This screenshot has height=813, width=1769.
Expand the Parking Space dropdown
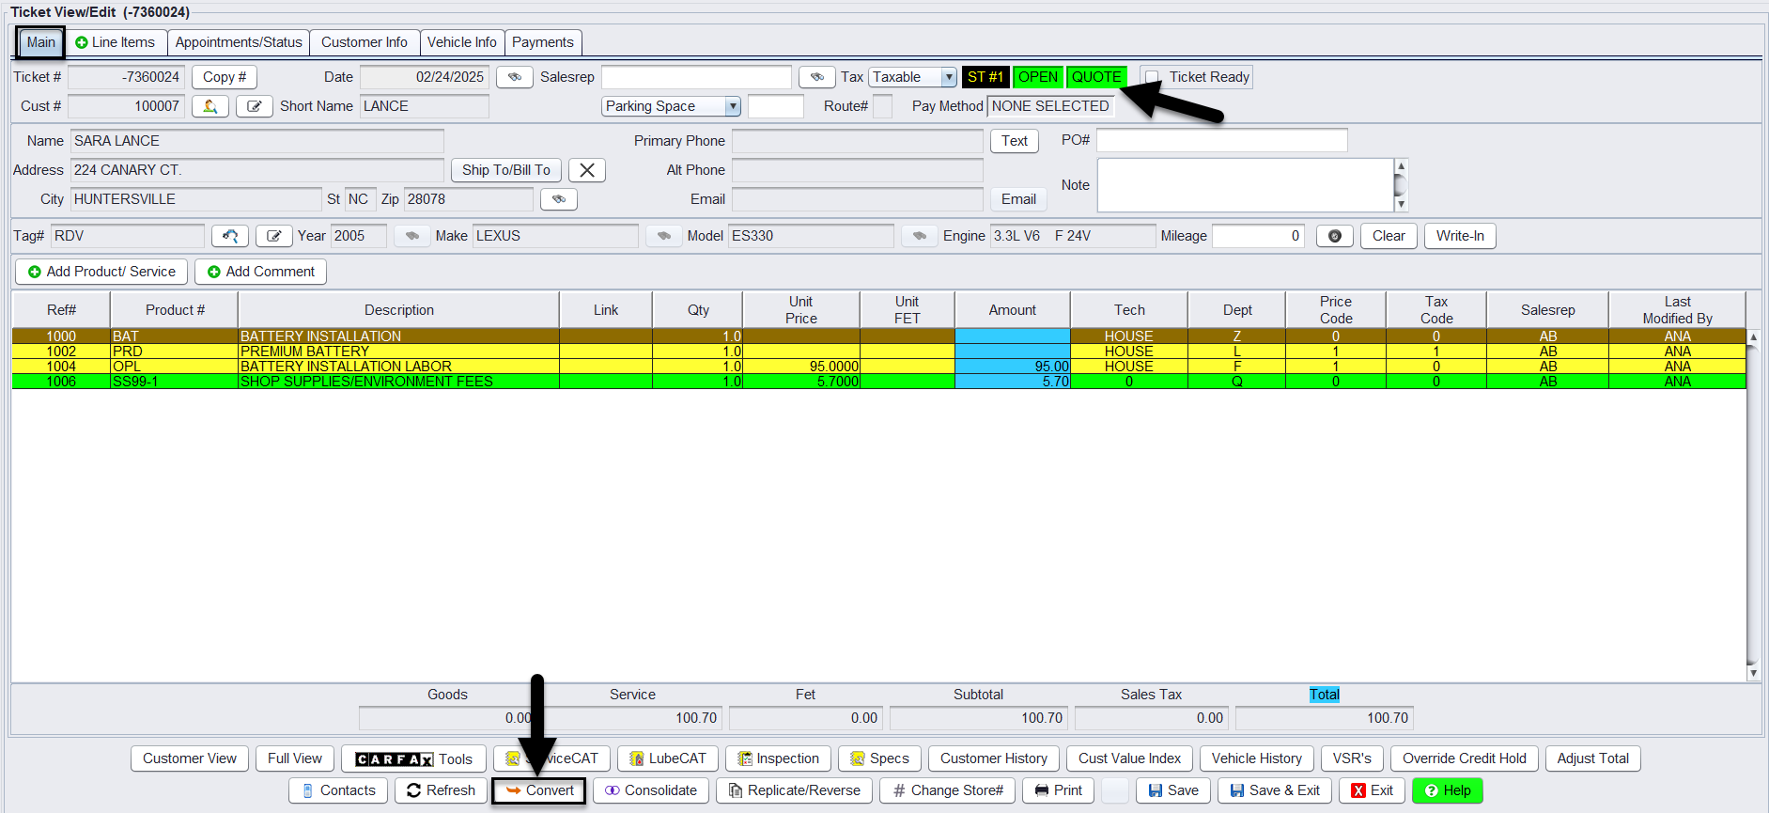click(733, 106)
